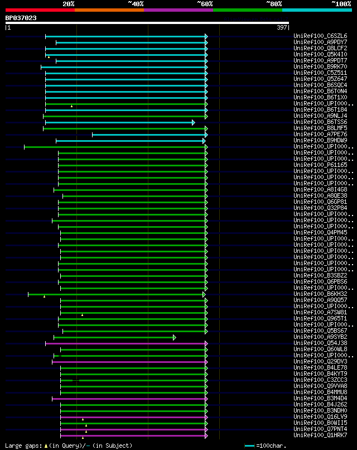Click the purple bar of UniRef100_Q29DV3
This screenshot has height=450, width=357.
coord(129,362)
